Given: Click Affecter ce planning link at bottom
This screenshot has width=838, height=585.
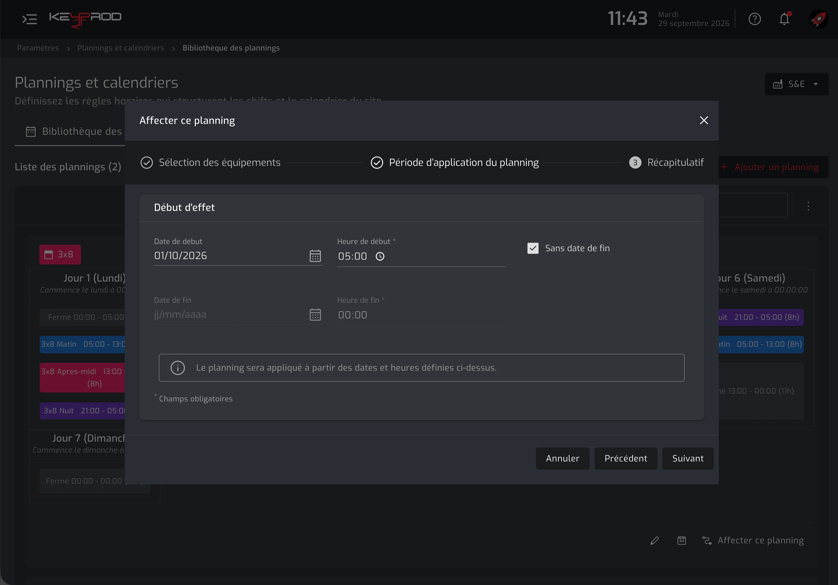Looking at the screenshot, I should [x=753, y=541].
